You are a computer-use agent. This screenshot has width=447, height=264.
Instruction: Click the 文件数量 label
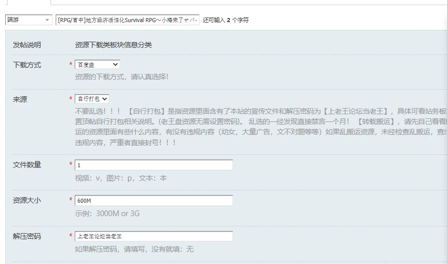coord(27,165)
